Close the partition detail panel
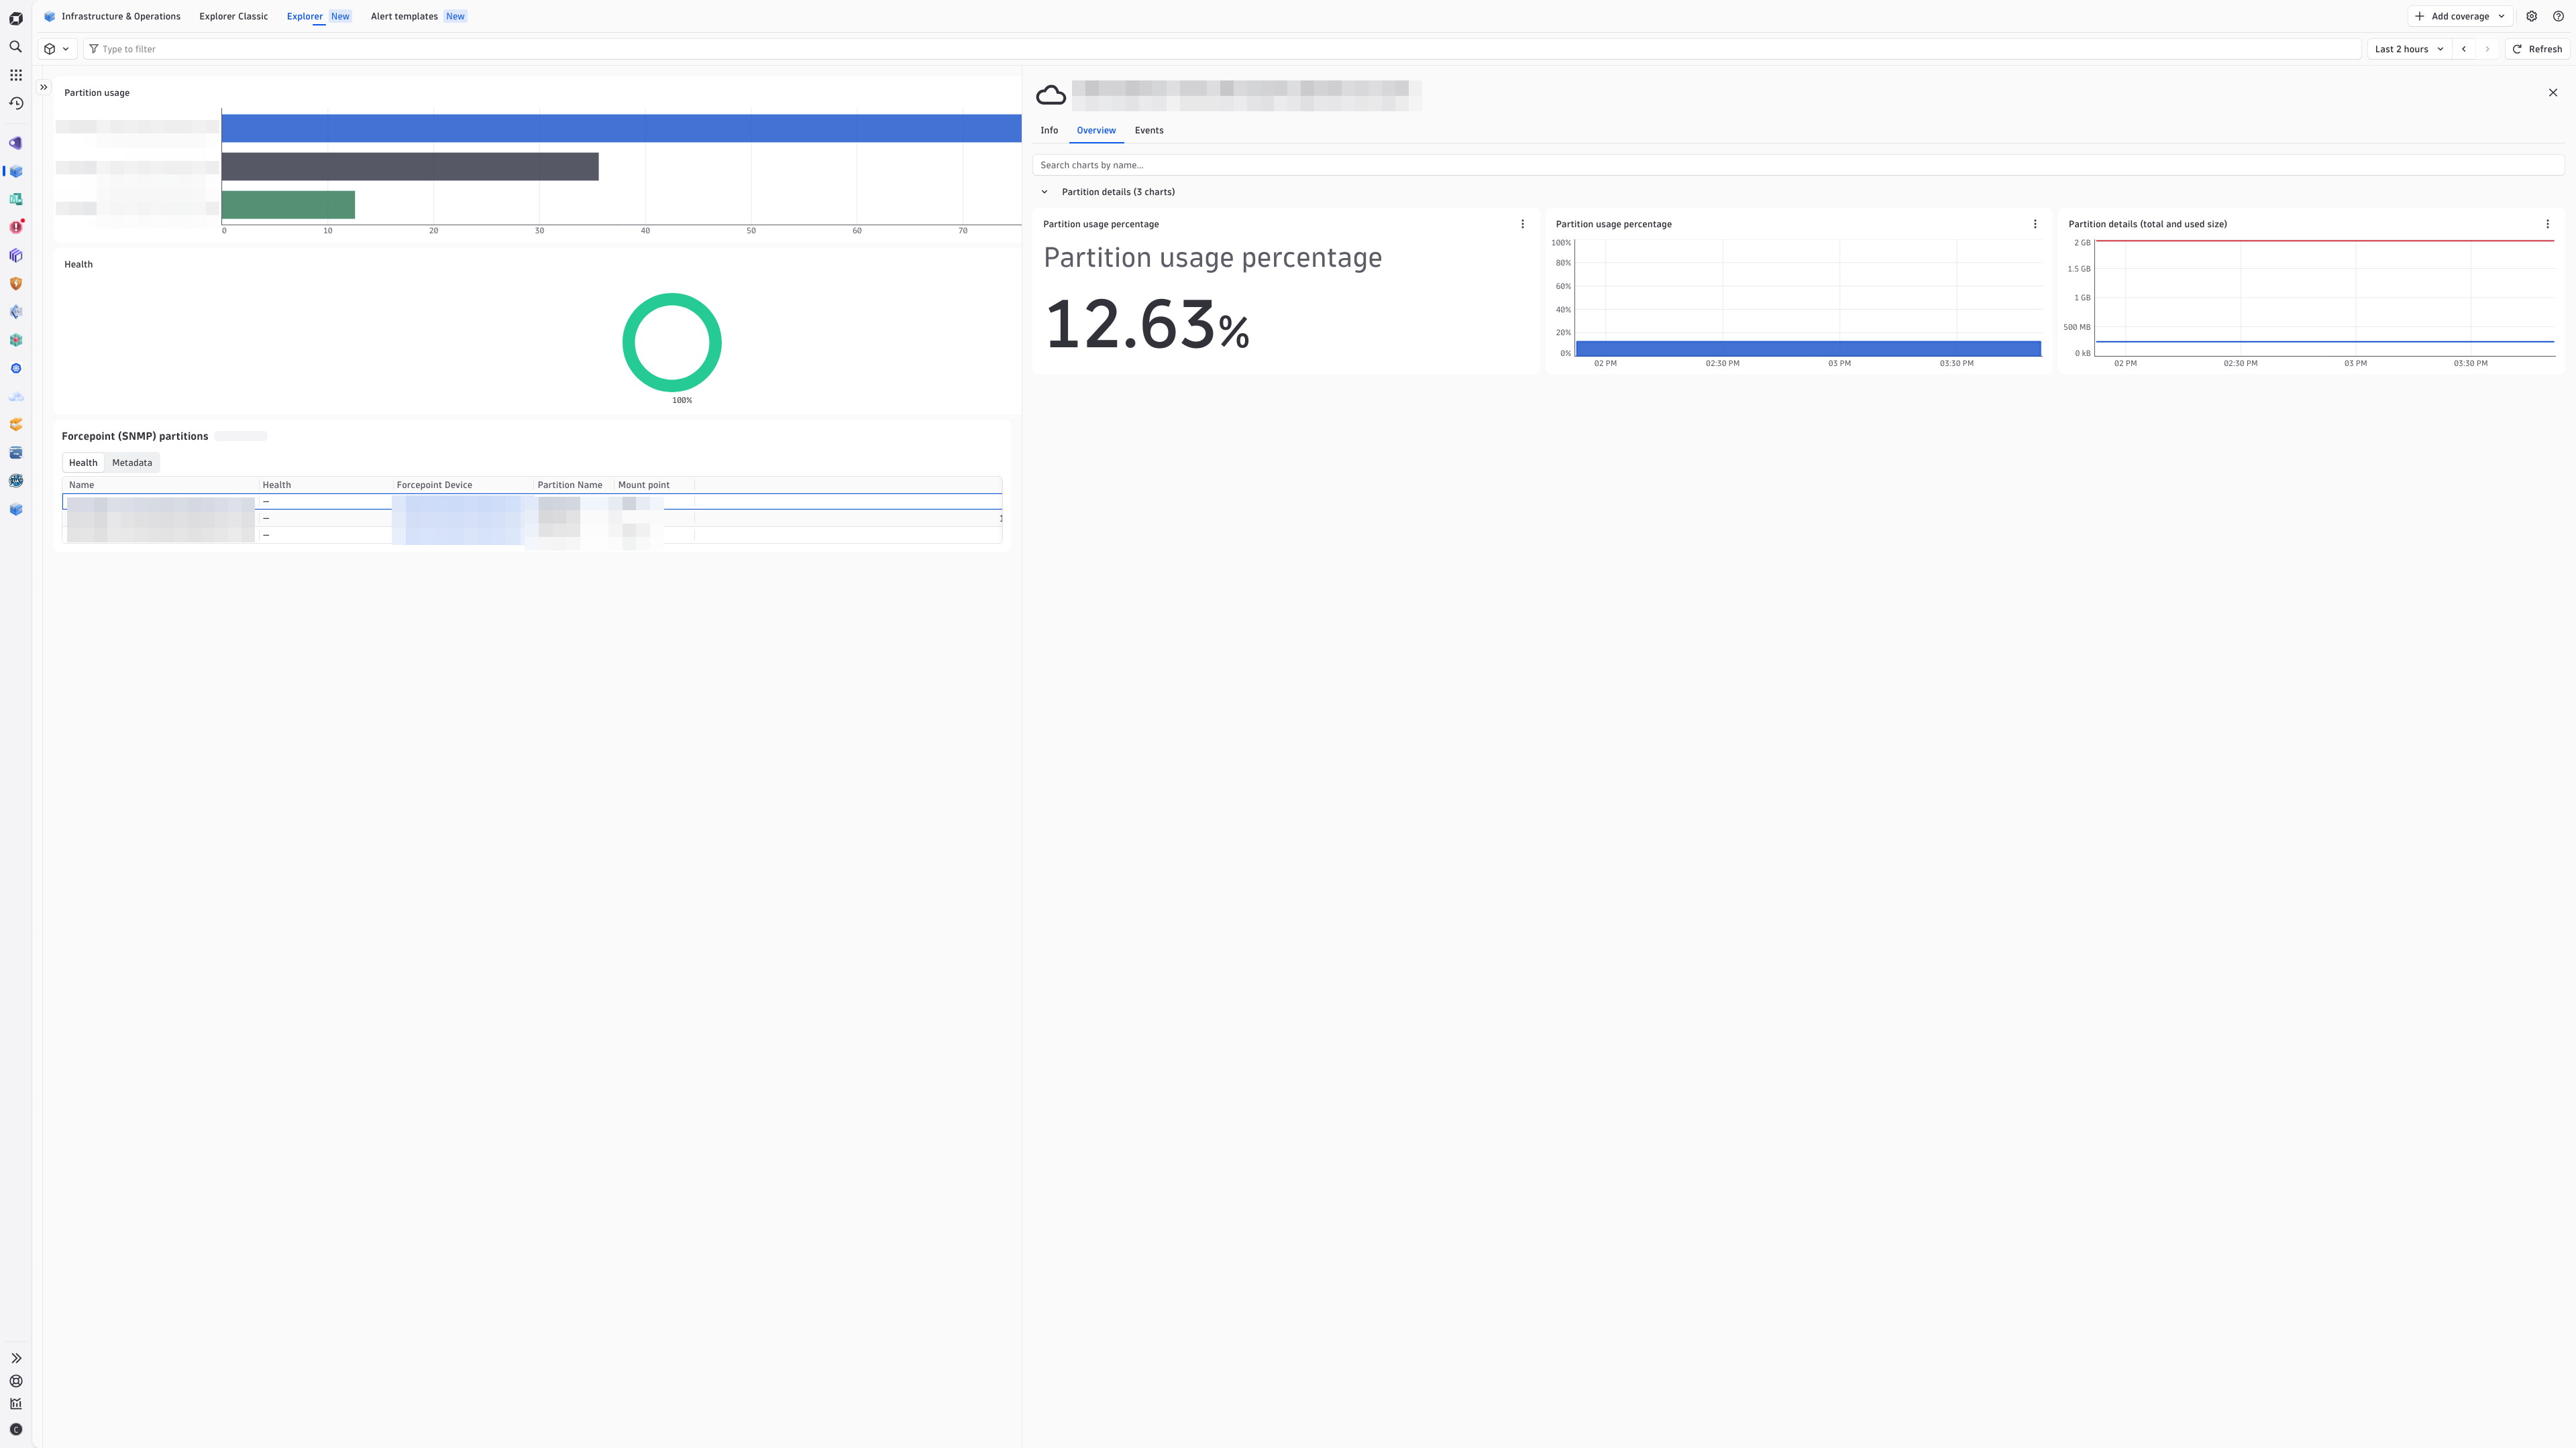The height and width of the screenshot is (1448, 2576). (2553, 92)
